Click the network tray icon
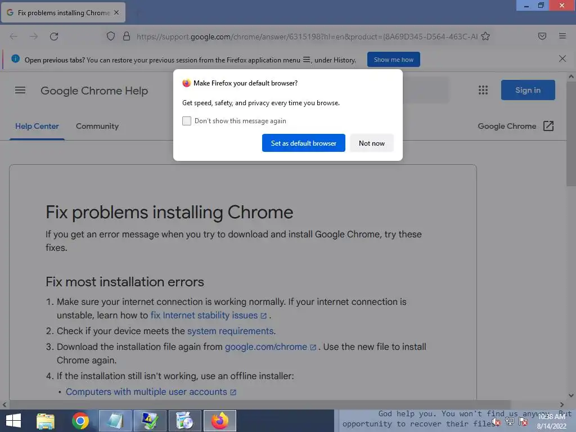The width and height of the screenshot is (576, 432). point(510,421)
